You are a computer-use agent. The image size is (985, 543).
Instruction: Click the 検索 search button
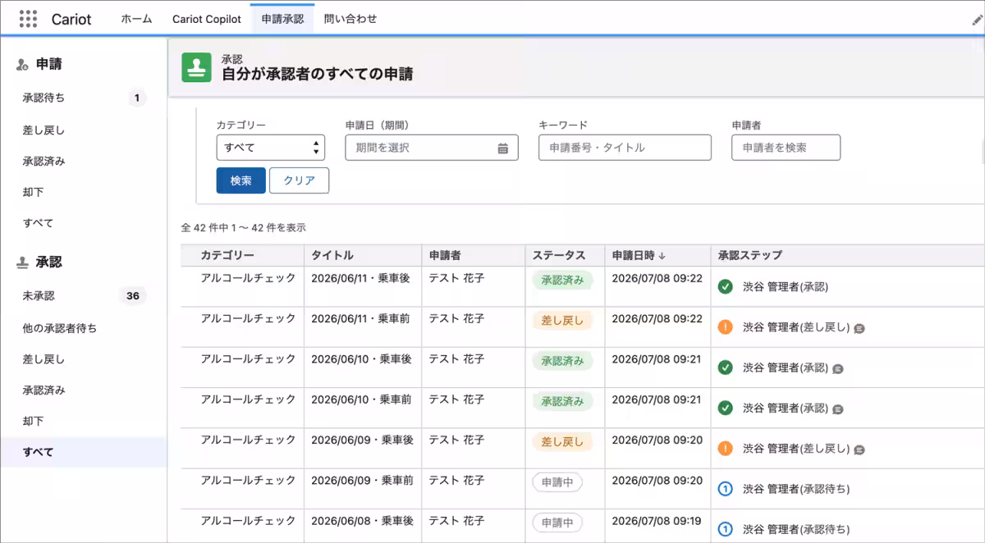[x=241, y=180]
